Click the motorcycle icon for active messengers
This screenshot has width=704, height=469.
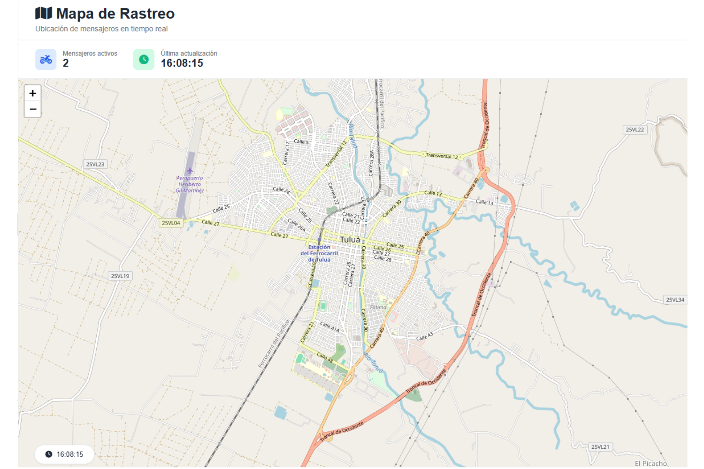point(46,60)
